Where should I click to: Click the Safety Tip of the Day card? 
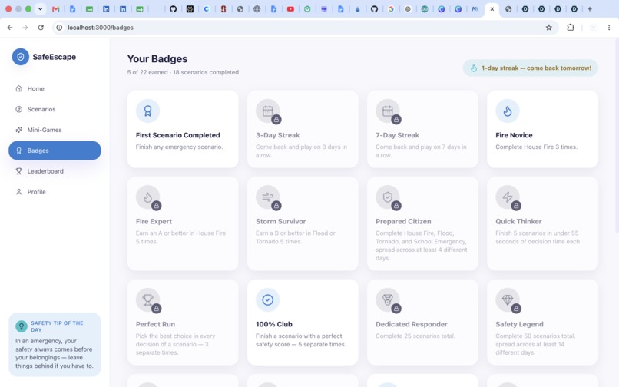coord(55,344)
